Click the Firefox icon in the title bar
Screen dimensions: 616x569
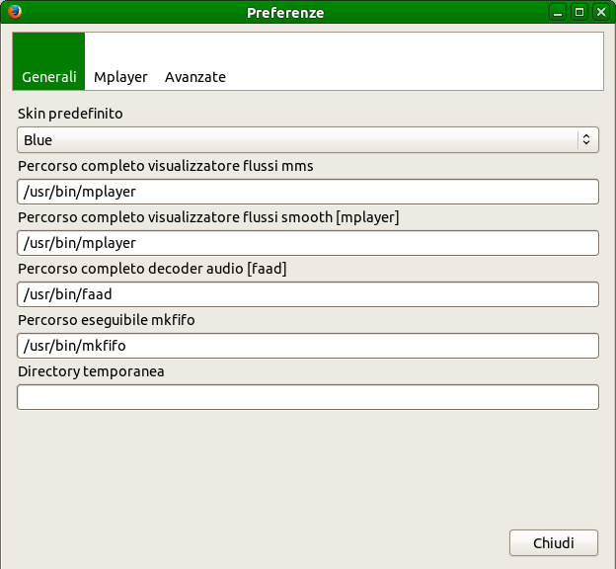(14, 13)
